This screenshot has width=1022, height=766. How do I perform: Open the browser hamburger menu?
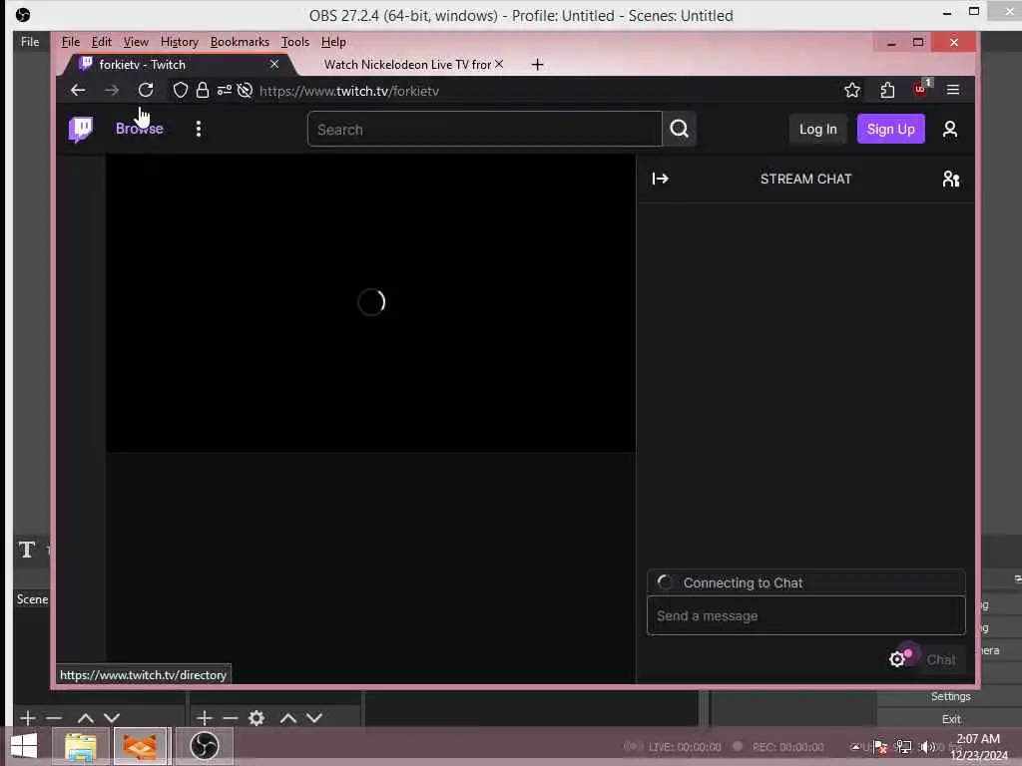(x=953, y=90)
